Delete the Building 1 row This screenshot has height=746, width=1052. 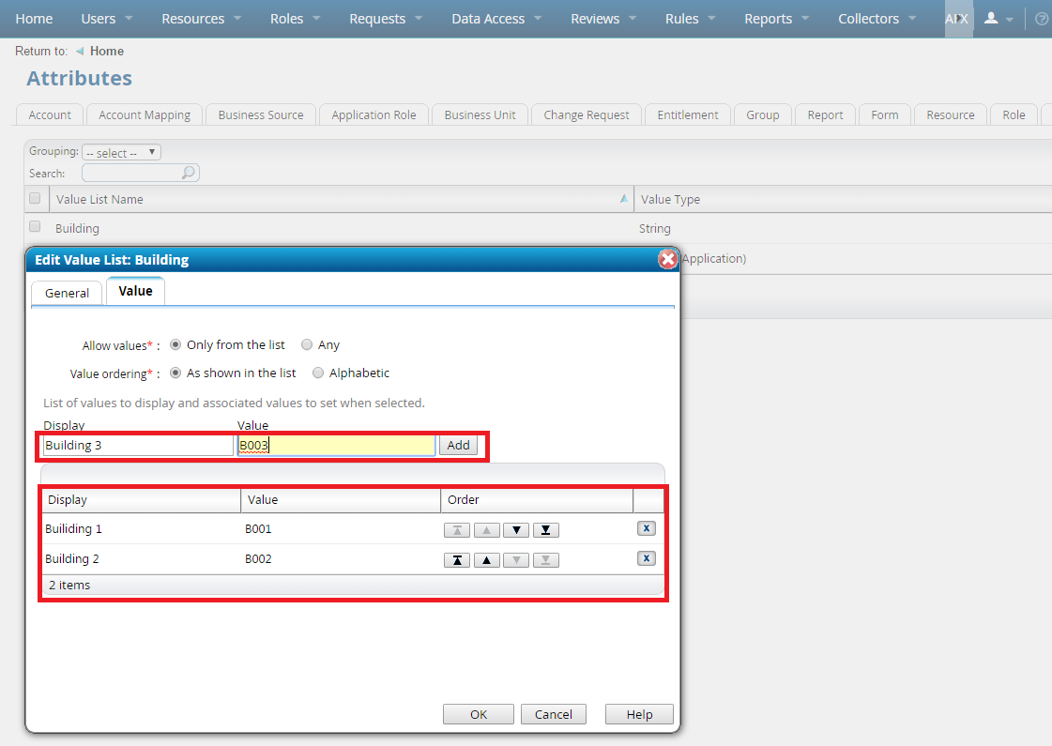646,528
